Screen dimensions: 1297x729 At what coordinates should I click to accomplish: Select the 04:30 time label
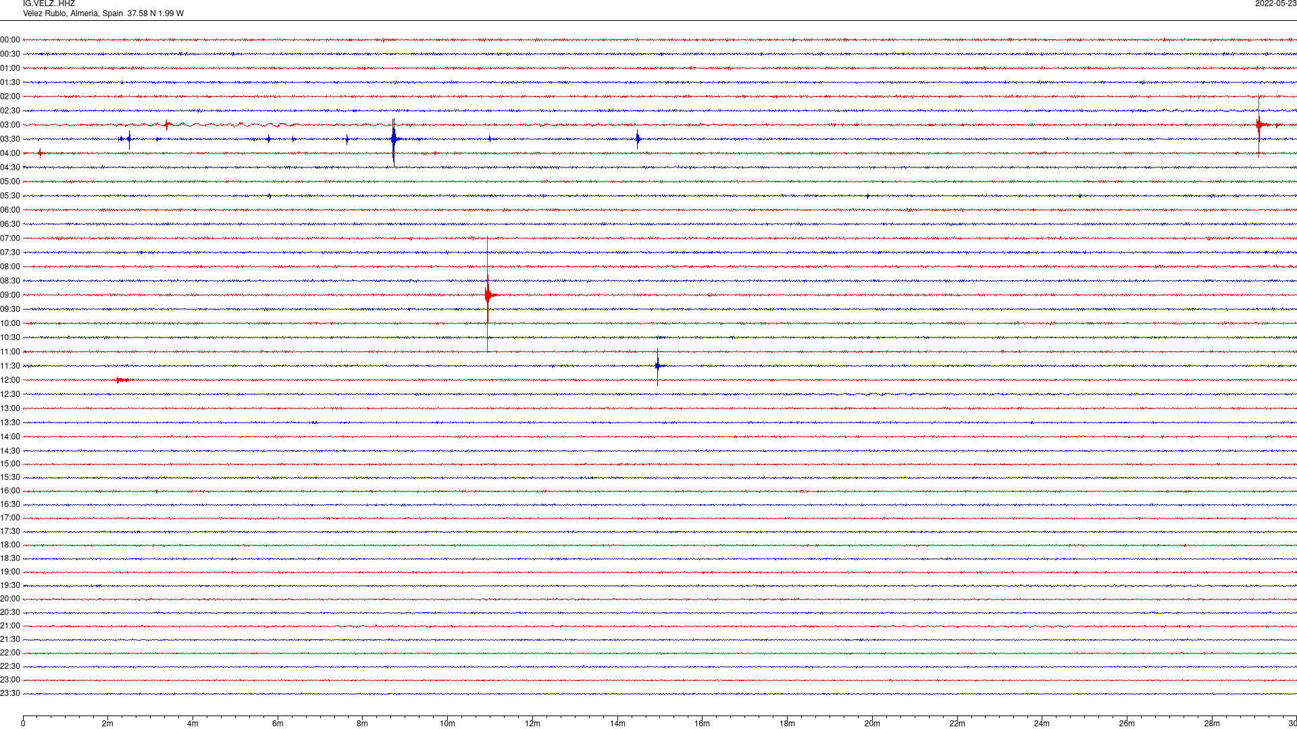(10, 167)
